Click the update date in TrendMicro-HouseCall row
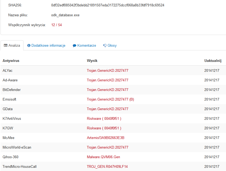226x171 pixels. (212, 167)
